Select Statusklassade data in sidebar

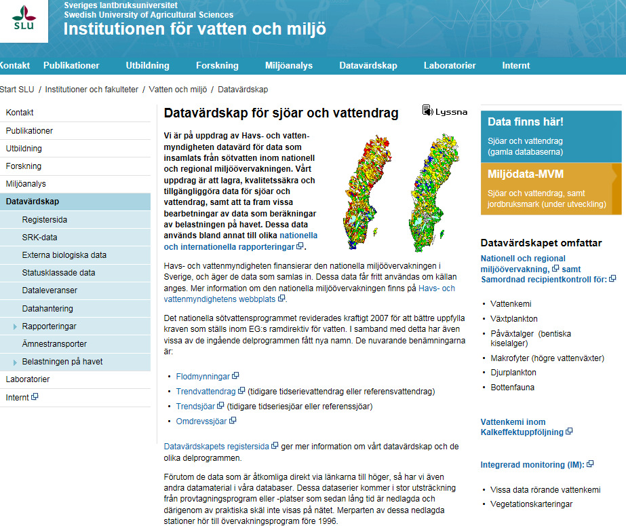pos(75,273)
